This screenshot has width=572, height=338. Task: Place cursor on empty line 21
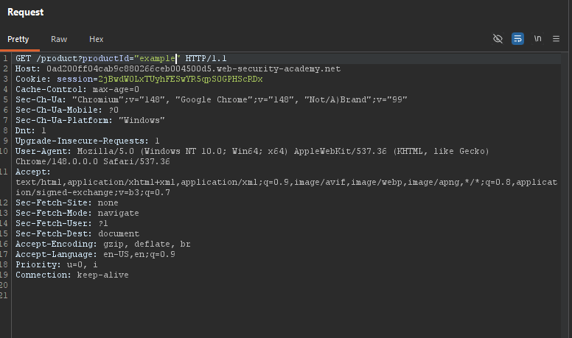pyautogui.click(x=286, y=295)
